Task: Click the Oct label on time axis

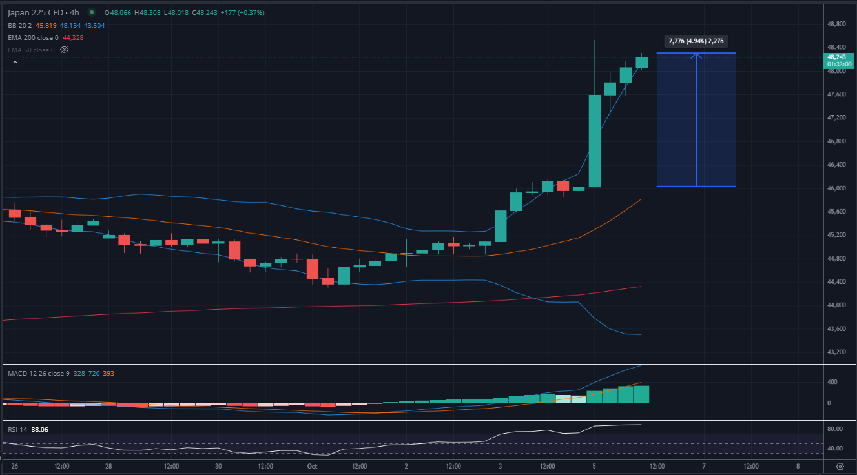Action: click(312, 466)
